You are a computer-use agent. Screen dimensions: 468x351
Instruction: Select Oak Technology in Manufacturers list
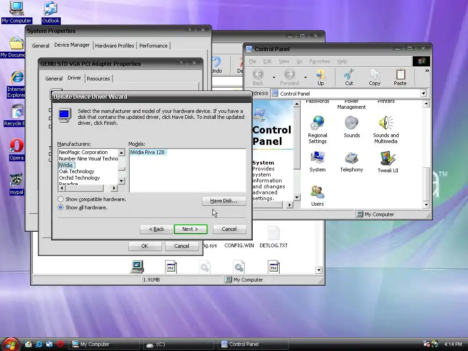77,171
